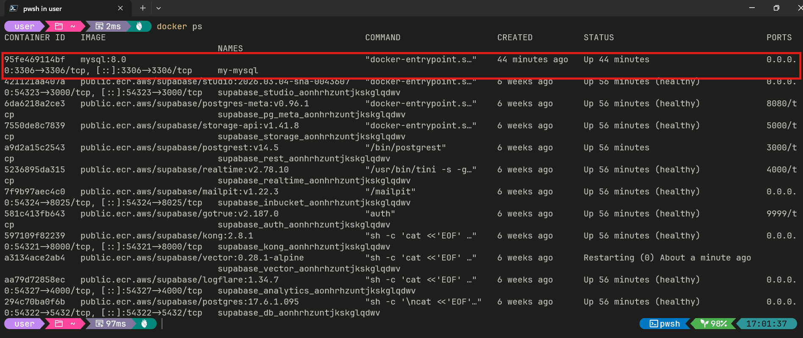Viewport: 803px width, 338px height.
Task: Open the new tab profile dropdown chevron
Action: click(x=158, y=8)
